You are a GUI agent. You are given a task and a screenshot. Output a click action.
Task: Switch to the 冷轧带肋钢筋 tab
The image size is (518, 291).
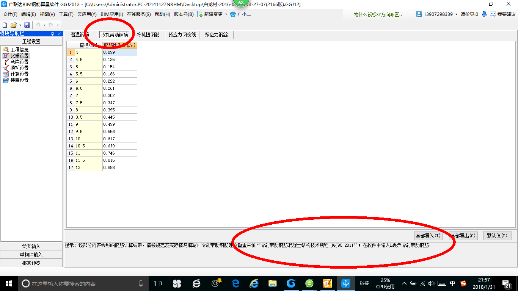pyautogui.click(x=114, y=34)
